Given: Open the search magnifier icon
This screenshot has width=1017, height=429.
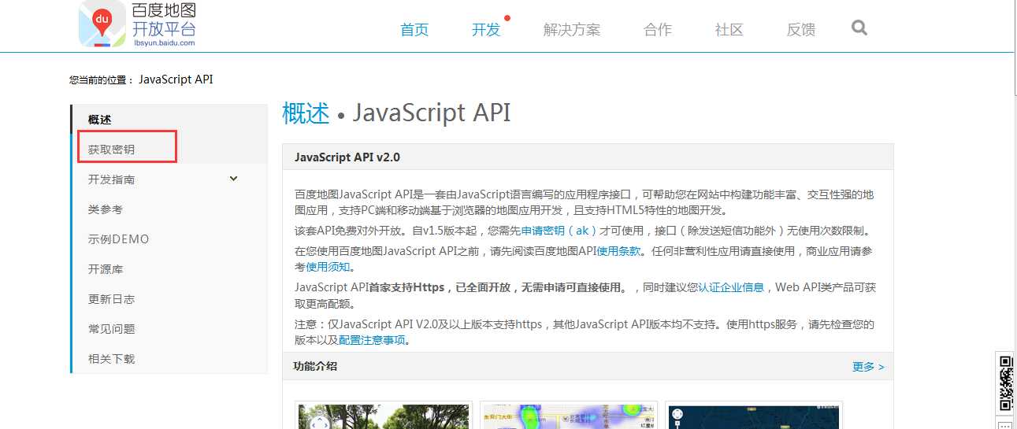Looking at the screenshot, I should pos(859,28).
